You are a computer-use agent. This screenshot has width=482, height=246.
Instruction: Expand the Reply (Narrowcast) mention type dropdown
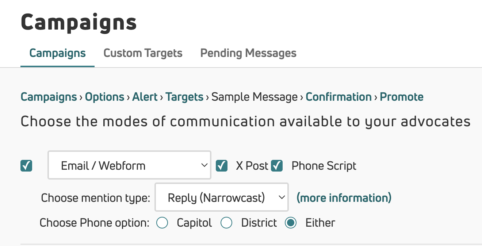pyautogui.click(x=222, y=197)
